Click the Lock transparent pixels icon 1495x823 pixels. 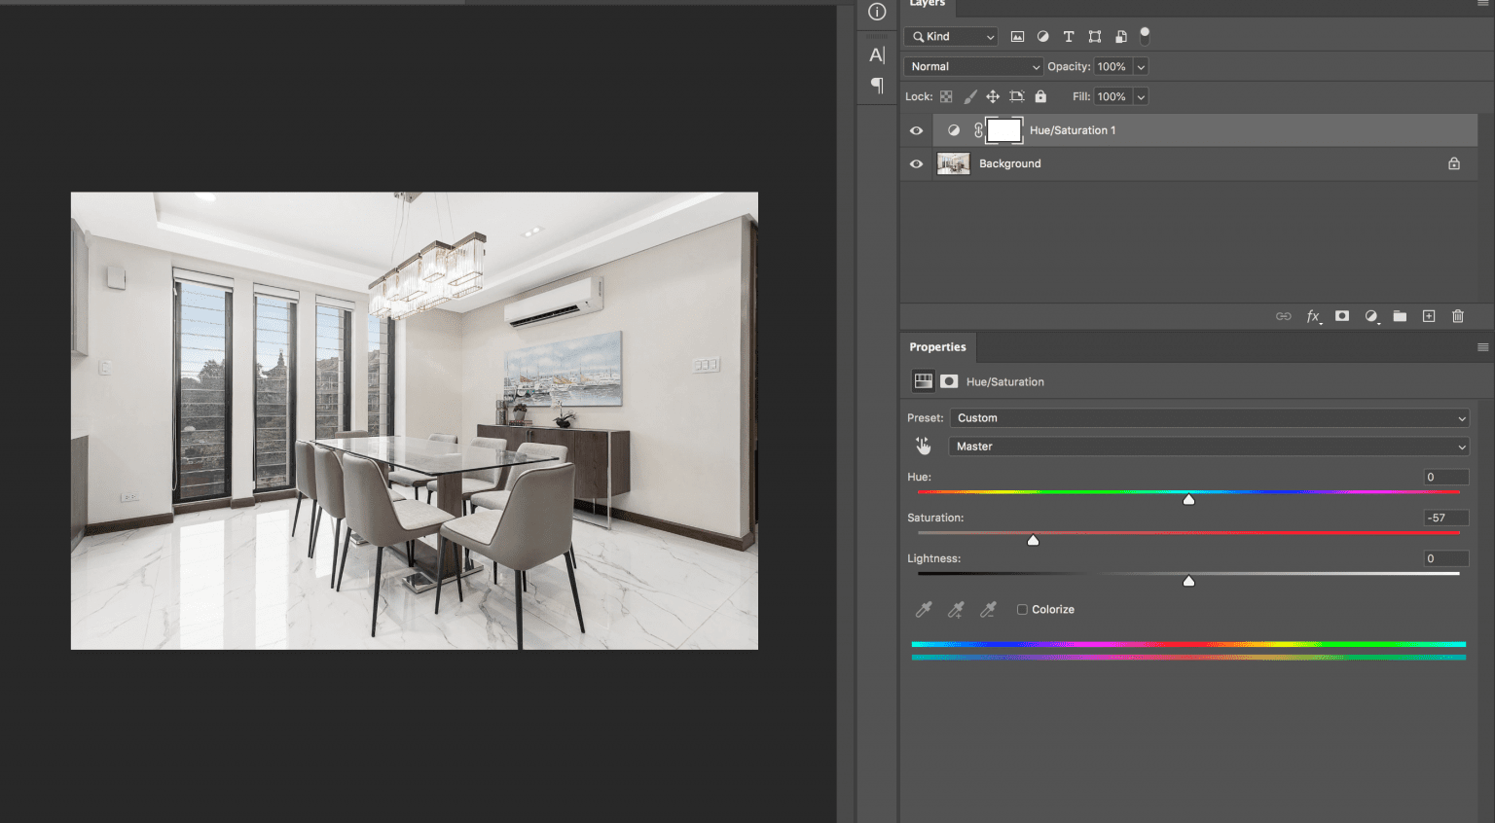coord(945,96)
